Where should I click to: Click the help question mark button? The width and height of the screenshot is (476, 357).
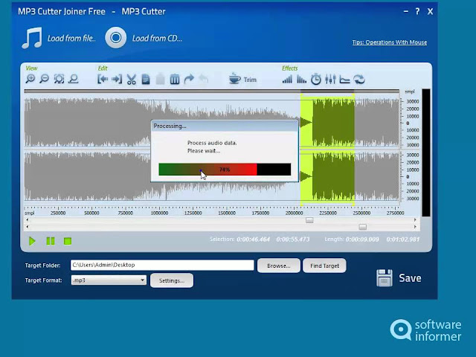(417, 12)
